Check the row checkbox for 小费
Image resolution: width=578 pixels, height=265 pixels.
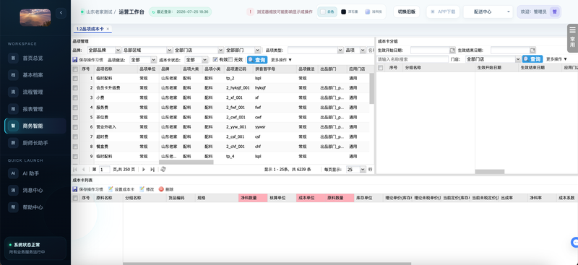(x=75, y=97)
